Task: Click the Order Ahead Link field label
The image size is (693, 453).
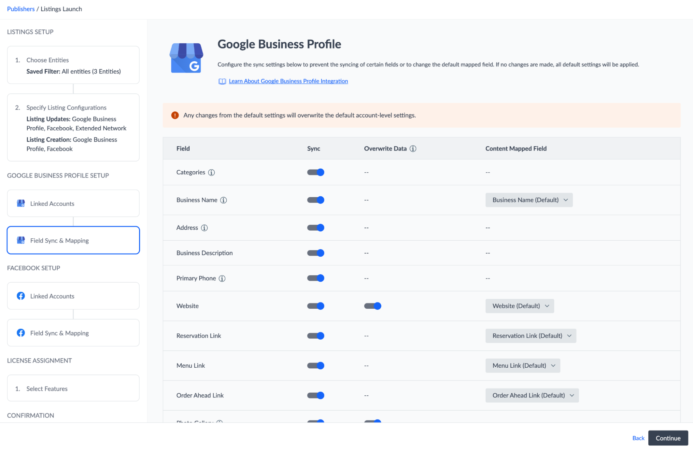Action: [x=200, y=395]
